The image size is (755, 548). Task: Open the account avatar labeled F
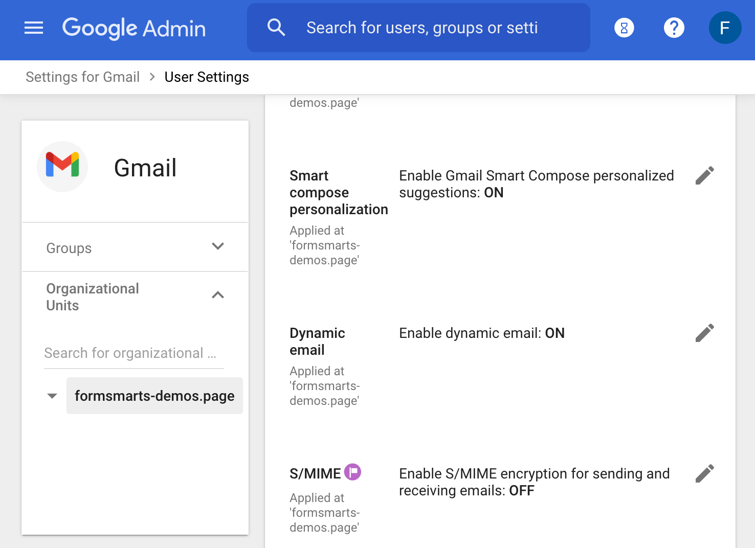click(x=725, y=28)
